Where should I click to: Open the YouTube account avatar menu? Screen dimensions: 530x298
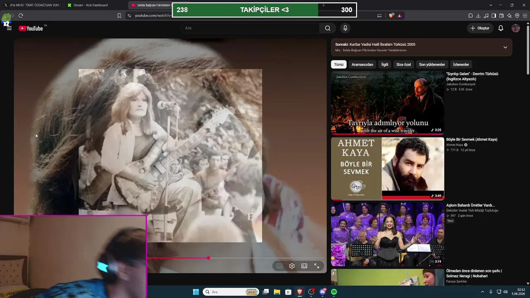516,28
